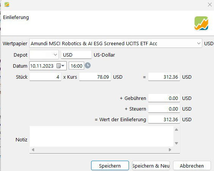Click the total amount field beside equals sign

click(164, 77)
